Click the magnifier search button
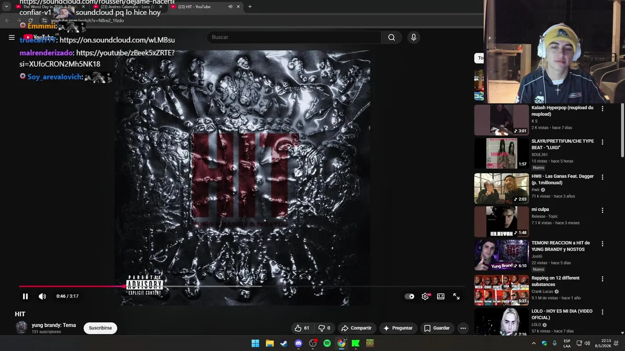 392,37
